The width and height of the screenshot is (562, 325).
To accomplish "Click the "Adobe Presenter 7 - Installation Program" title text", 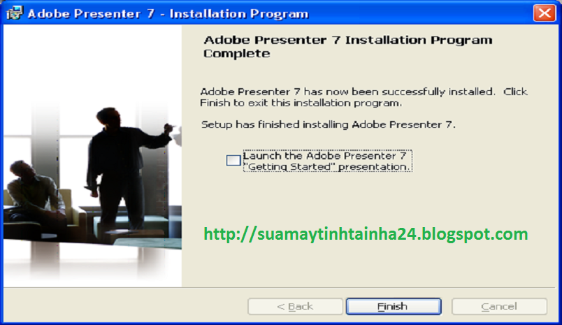I will pyautogui.click(x=168, y=13).
